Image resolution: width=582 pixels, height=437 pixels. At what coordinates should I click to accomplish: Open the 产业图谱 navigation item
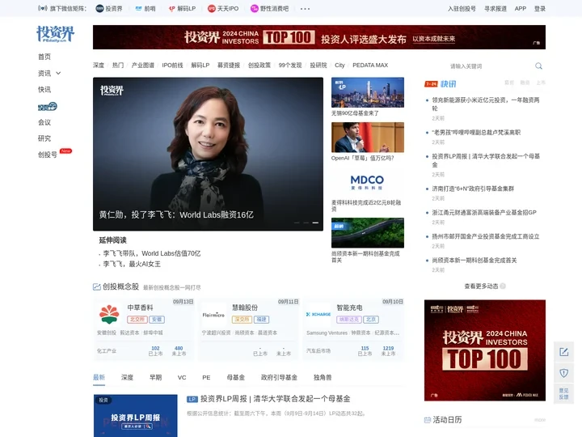point(143,66)
